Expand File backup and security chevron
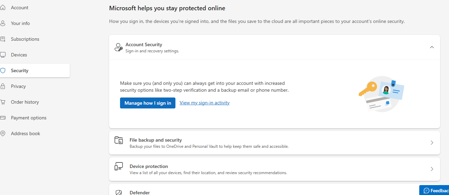 [432, 143]
